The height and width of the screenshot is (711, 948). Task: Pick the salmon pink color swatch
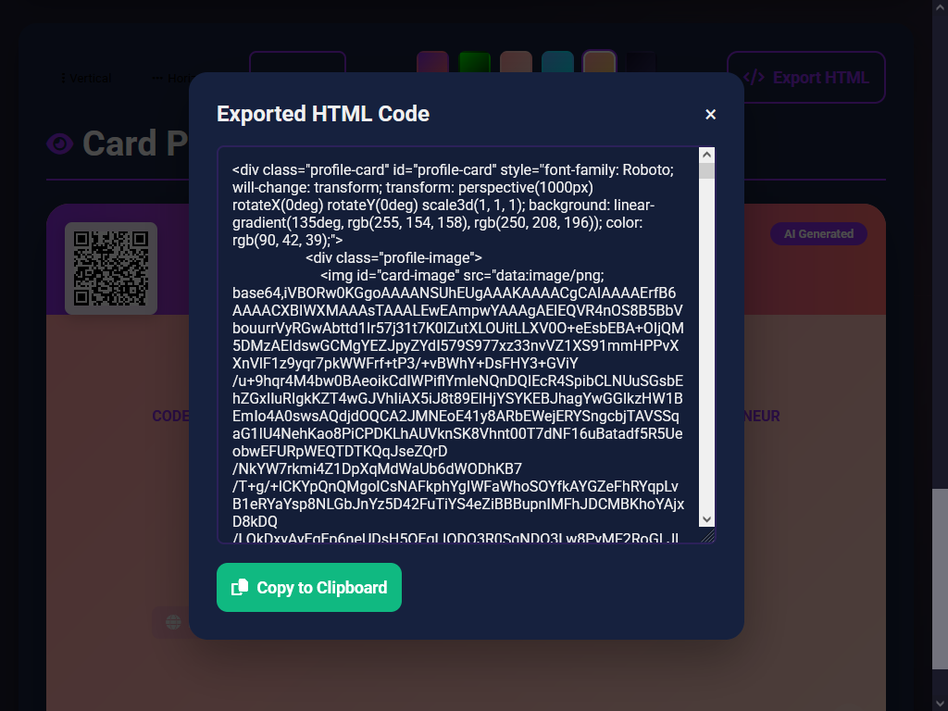(x=517, y=63)
